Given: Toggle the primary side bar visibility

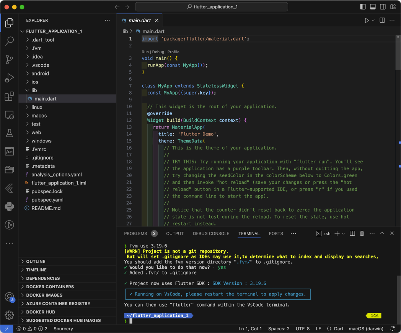Looking at the screenshot, I should [x=363, y=7].
